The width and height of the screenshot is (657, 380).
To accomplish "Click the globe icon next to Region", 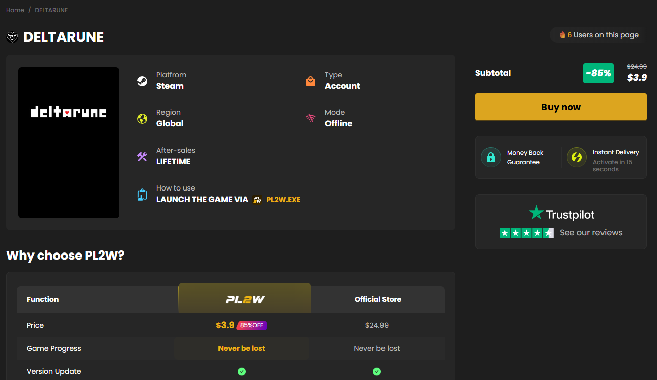I will [x=142, y=119].
